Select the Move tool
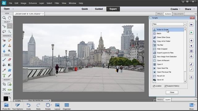 [4, 26]
